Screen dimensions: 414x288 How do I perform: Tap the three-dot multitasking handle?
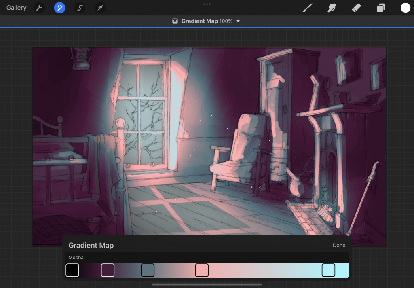[x=207, y=4]
